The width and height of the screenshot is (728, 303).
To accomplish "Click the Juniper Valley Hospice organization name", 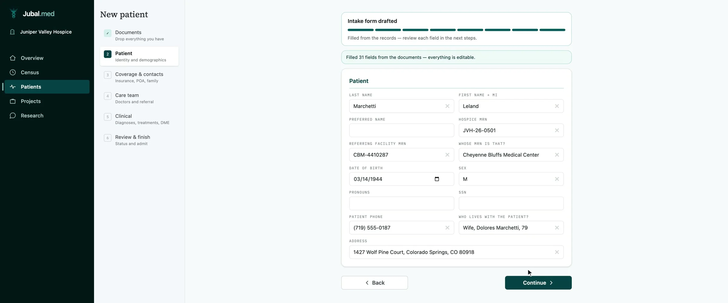I will (46, 32).
